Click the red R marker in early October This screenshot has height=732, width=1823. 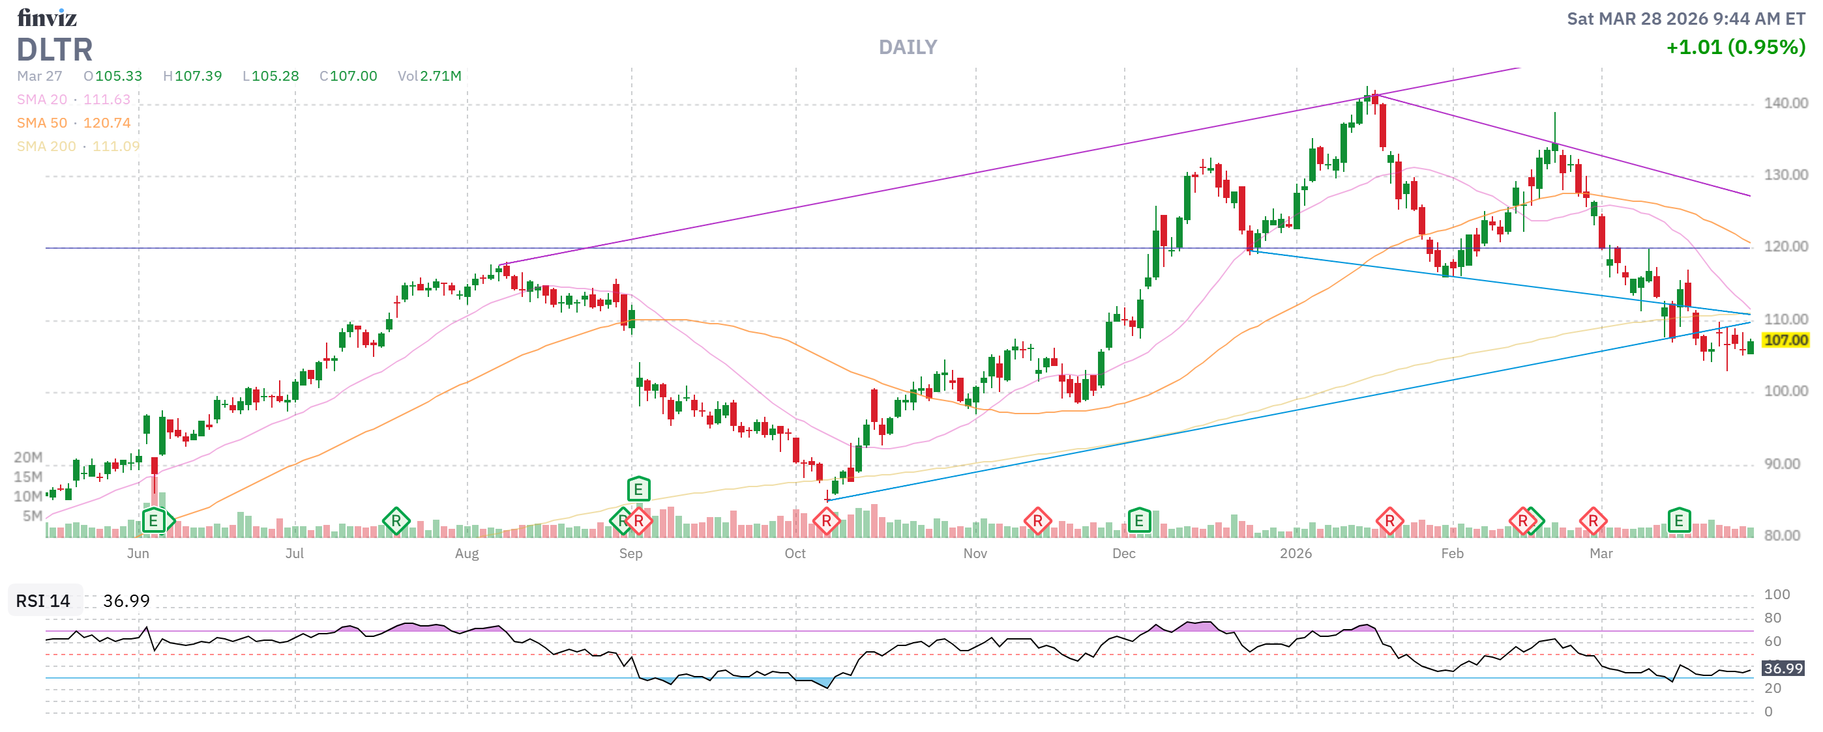pos(826,522)
